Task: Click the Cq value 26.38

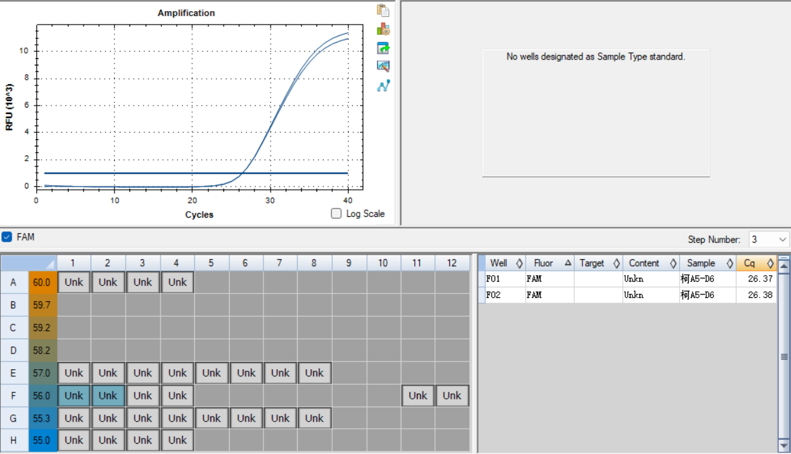Action: click(x=759, y=295)
